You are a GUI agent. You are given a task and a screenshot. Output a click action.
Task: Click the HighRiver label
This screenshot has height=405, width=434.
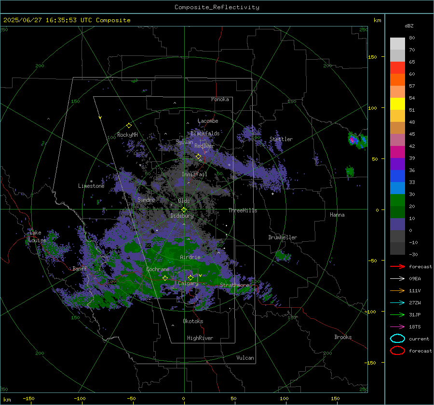200,338
